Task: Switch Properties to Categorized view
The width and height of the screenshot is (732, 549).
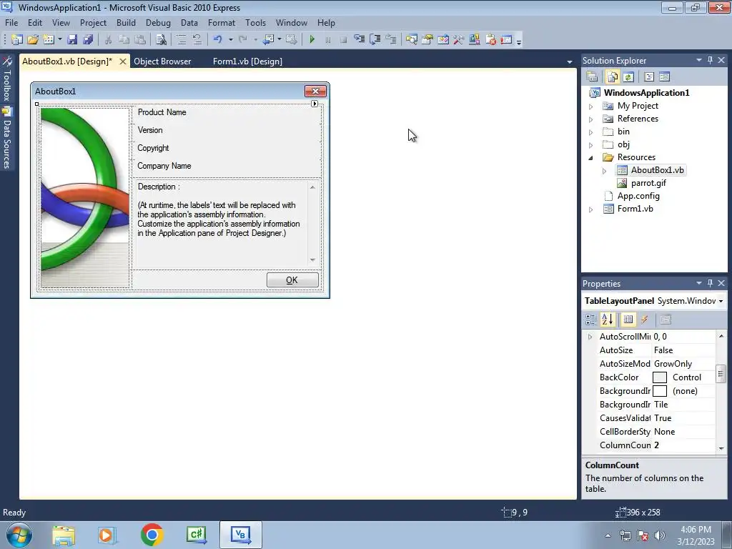Action: pyautogui.click(x=590, y=320)
